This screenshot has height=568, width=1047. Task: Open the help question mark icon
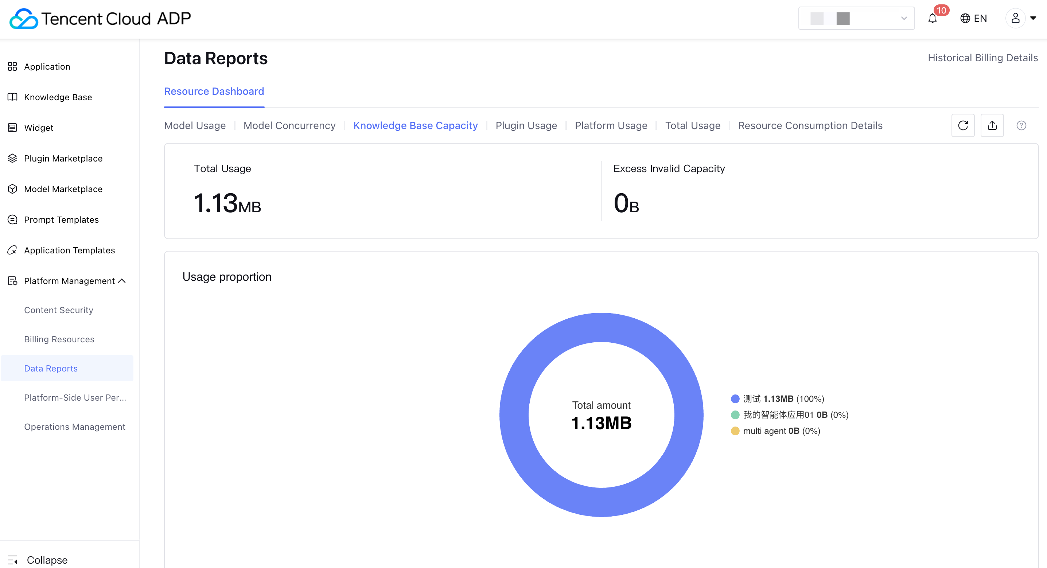coord(1021,126)
